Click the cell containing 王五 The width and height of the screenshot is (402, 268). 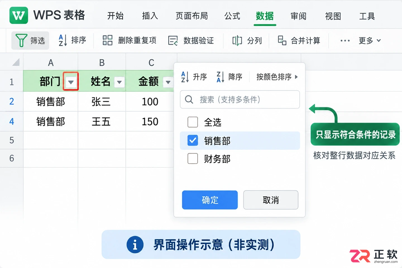click(102, 121)
